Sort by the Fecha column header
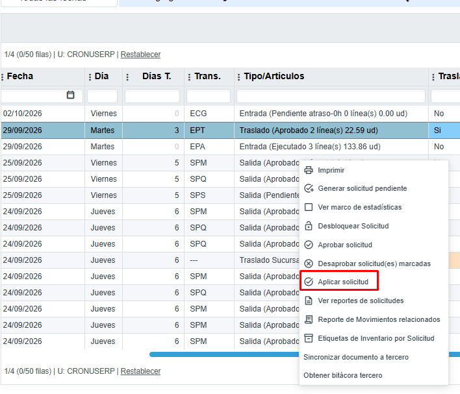This screenshot has width=460, height=394. [x=20, y=76]
